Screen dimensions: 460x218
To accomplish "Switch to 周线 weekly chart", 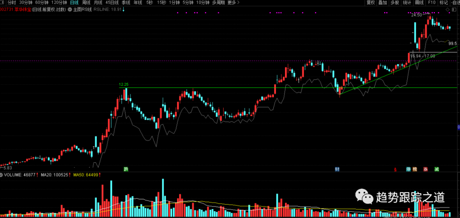I will (86, 3).
